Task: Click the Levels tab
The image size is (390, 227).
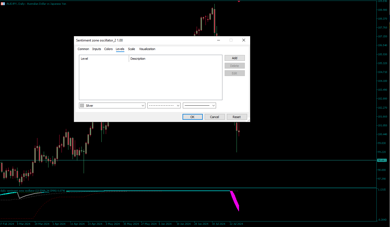Action: 120,49
